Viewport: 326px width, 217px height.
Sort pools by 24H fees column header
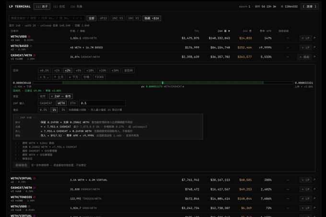pyautogui.click(x=247, y=31)
